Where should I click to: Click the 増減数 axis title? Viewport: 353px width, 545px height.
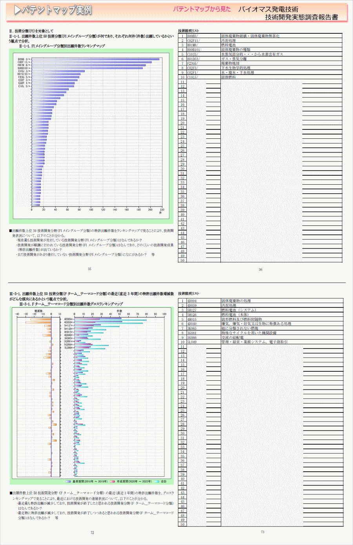coord(38,311)
